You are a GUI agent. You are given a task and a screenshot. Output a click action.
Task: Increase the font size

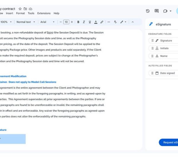[72, 22]
